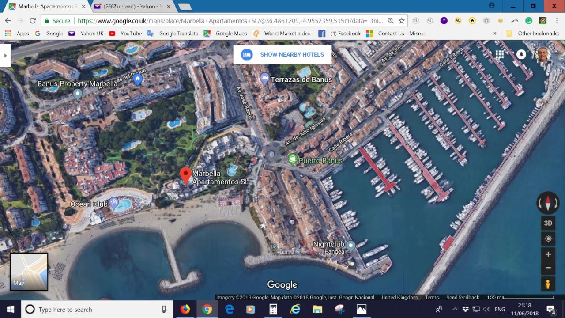The height and width of the screenshot is (318, 565).
Task: Open Contact Us Microsoft bookmark
Action: click(x=396, y=34)
